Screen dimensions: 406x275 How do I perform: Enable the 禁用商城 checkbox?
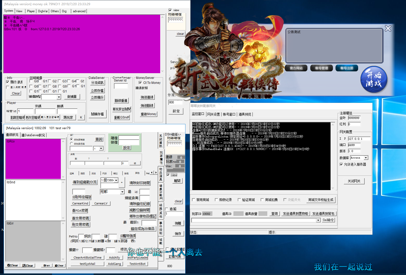(x=194, y=200)
